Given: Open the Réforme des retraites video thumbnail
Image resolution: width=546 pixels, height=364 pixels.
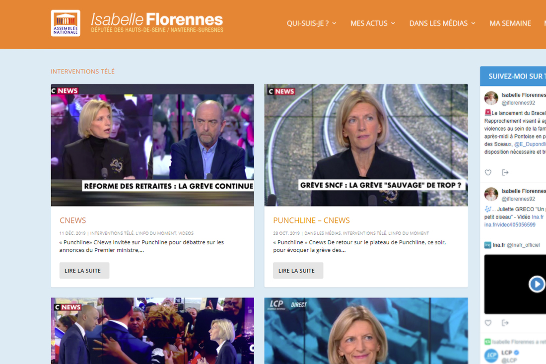Looking at the screenshot, I should [152, 145].
